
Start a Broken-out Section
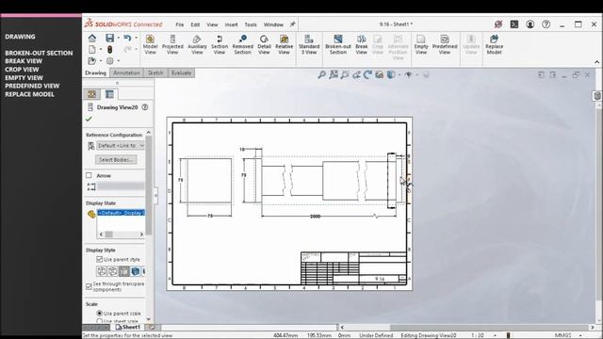pos(337,44)
